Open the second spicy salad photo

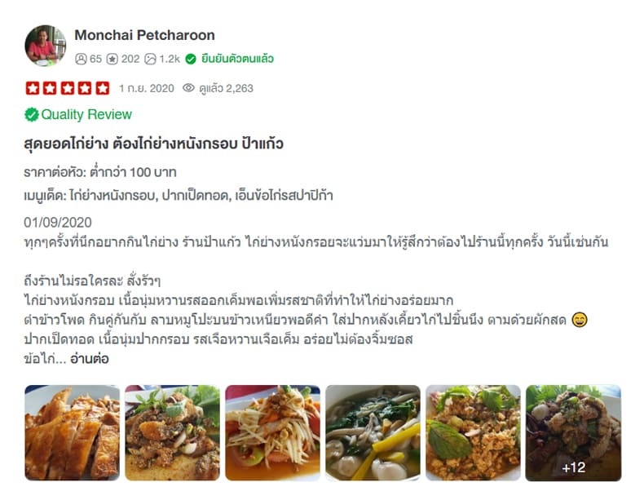tap(173, 432)
